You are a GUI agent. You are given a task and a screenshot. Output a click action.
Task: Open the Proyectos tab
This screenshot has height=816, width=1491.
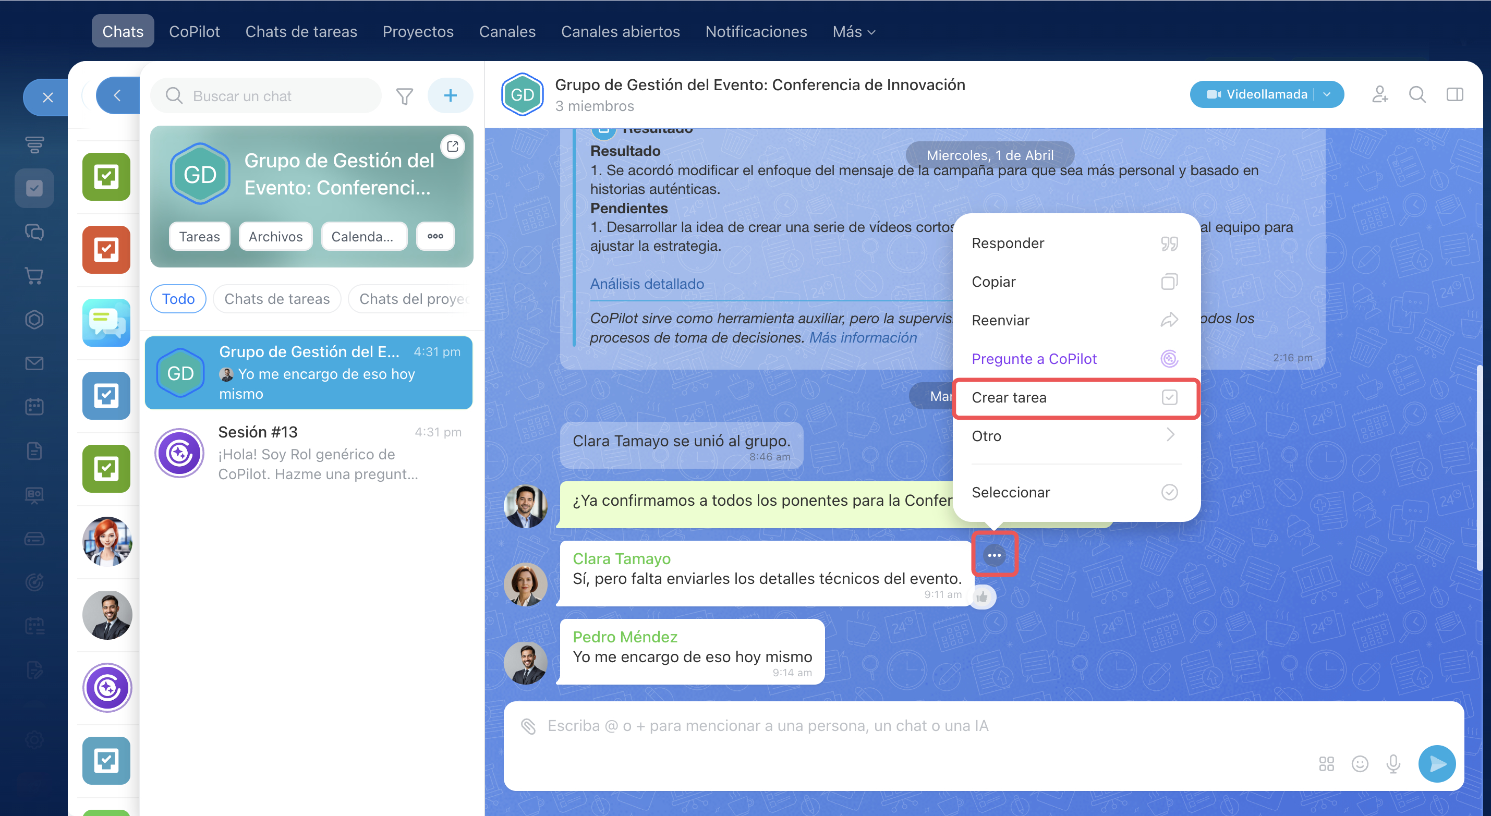[x=418, y=32]
